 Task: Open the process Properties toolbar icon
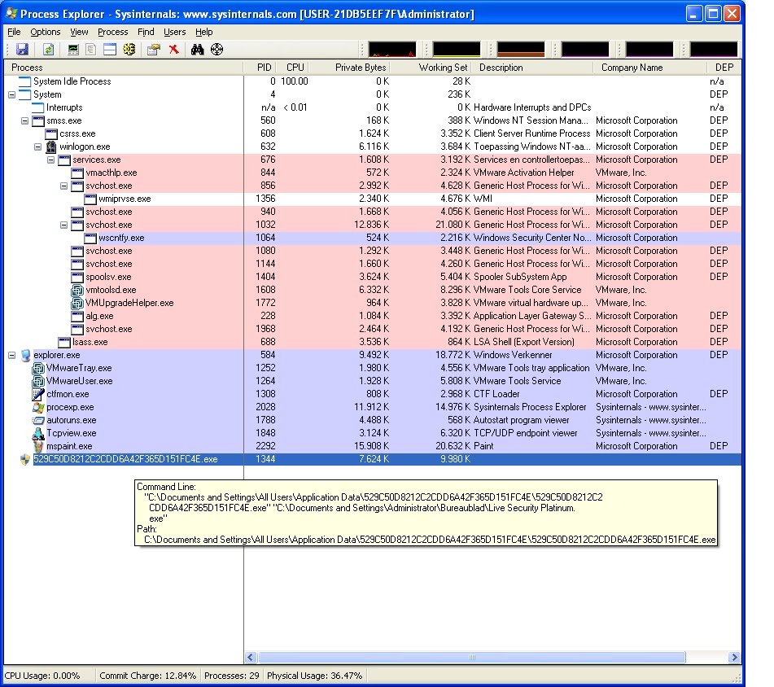click(x=154, y=50)
